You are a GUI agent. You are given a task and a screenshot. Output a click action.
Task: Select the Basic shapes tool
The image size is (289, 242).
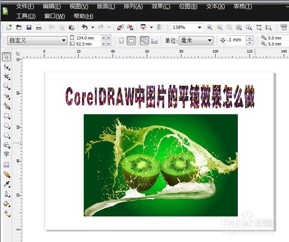(7, 145)
